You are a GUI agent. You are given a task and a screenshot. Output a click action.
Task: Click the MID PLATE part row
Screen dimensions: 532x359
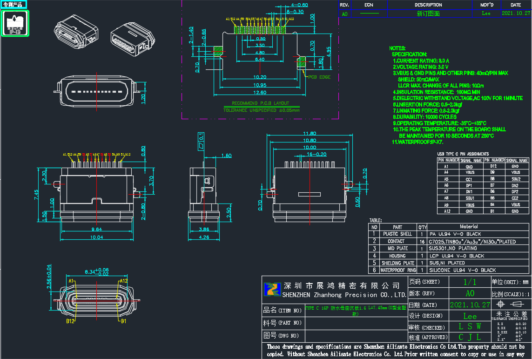(x=449, y=248)
